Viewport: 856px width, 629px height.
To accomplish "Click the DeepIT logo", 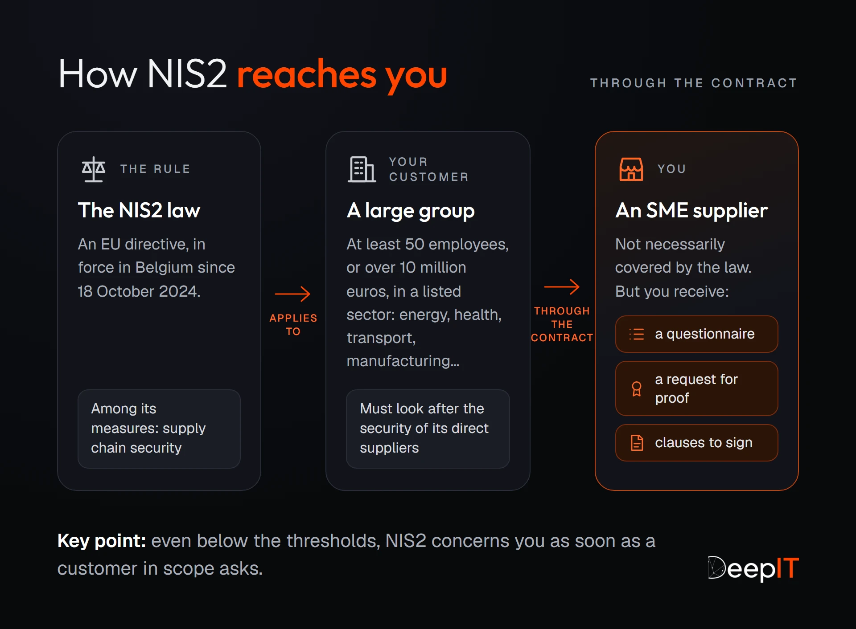I will pyautogui.click(x=753, y=568).
